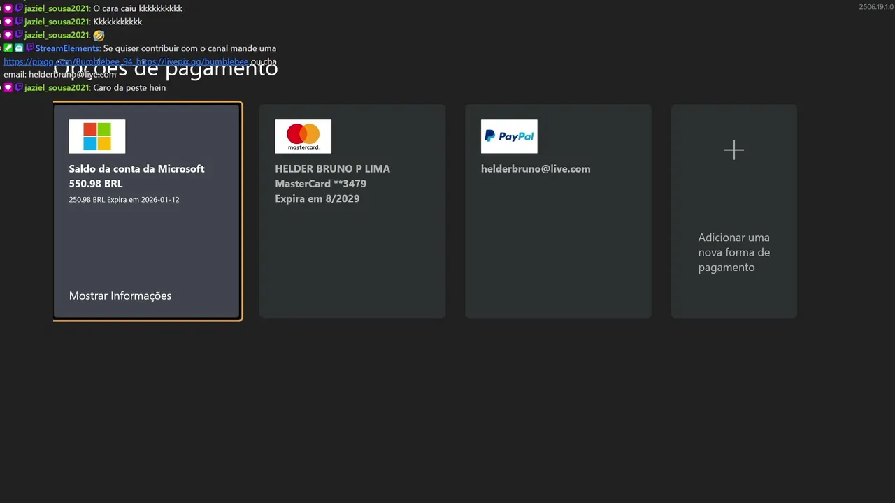Screen dimensions: 895x503
Task: Click the Mastercard logo
Action: (303, 136)
